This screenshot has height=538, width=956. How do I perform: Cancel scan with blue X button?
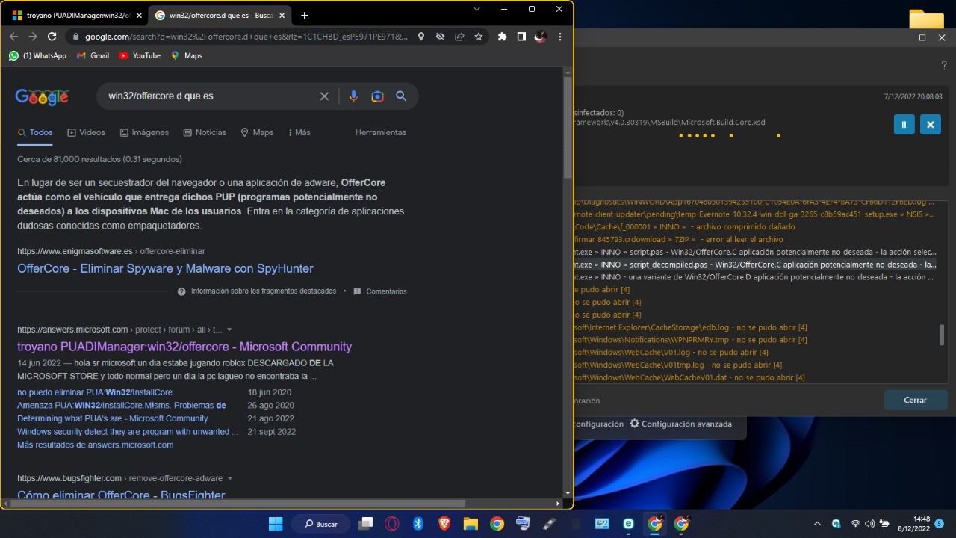coord(930,125)
